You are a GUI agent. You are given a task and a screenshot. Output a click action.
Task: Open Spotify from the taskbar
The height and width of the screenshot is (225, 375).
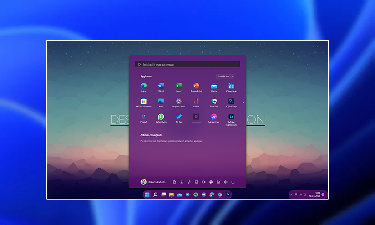pos(196,194)
